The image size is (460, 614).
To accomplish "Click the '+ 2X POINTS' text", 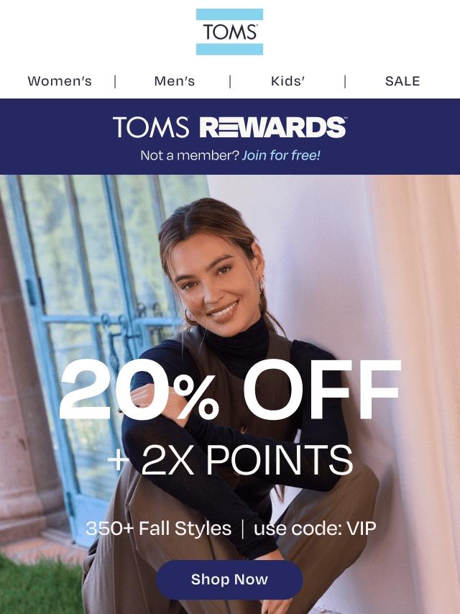I will (x=230, y=459).
